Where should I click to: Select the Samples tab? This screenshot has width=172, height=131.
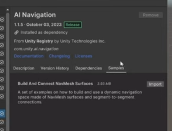116,68
